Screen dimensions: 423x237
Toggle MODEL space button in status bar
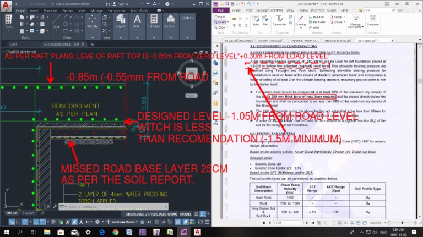pyautogui.click(x=186, y=214)
